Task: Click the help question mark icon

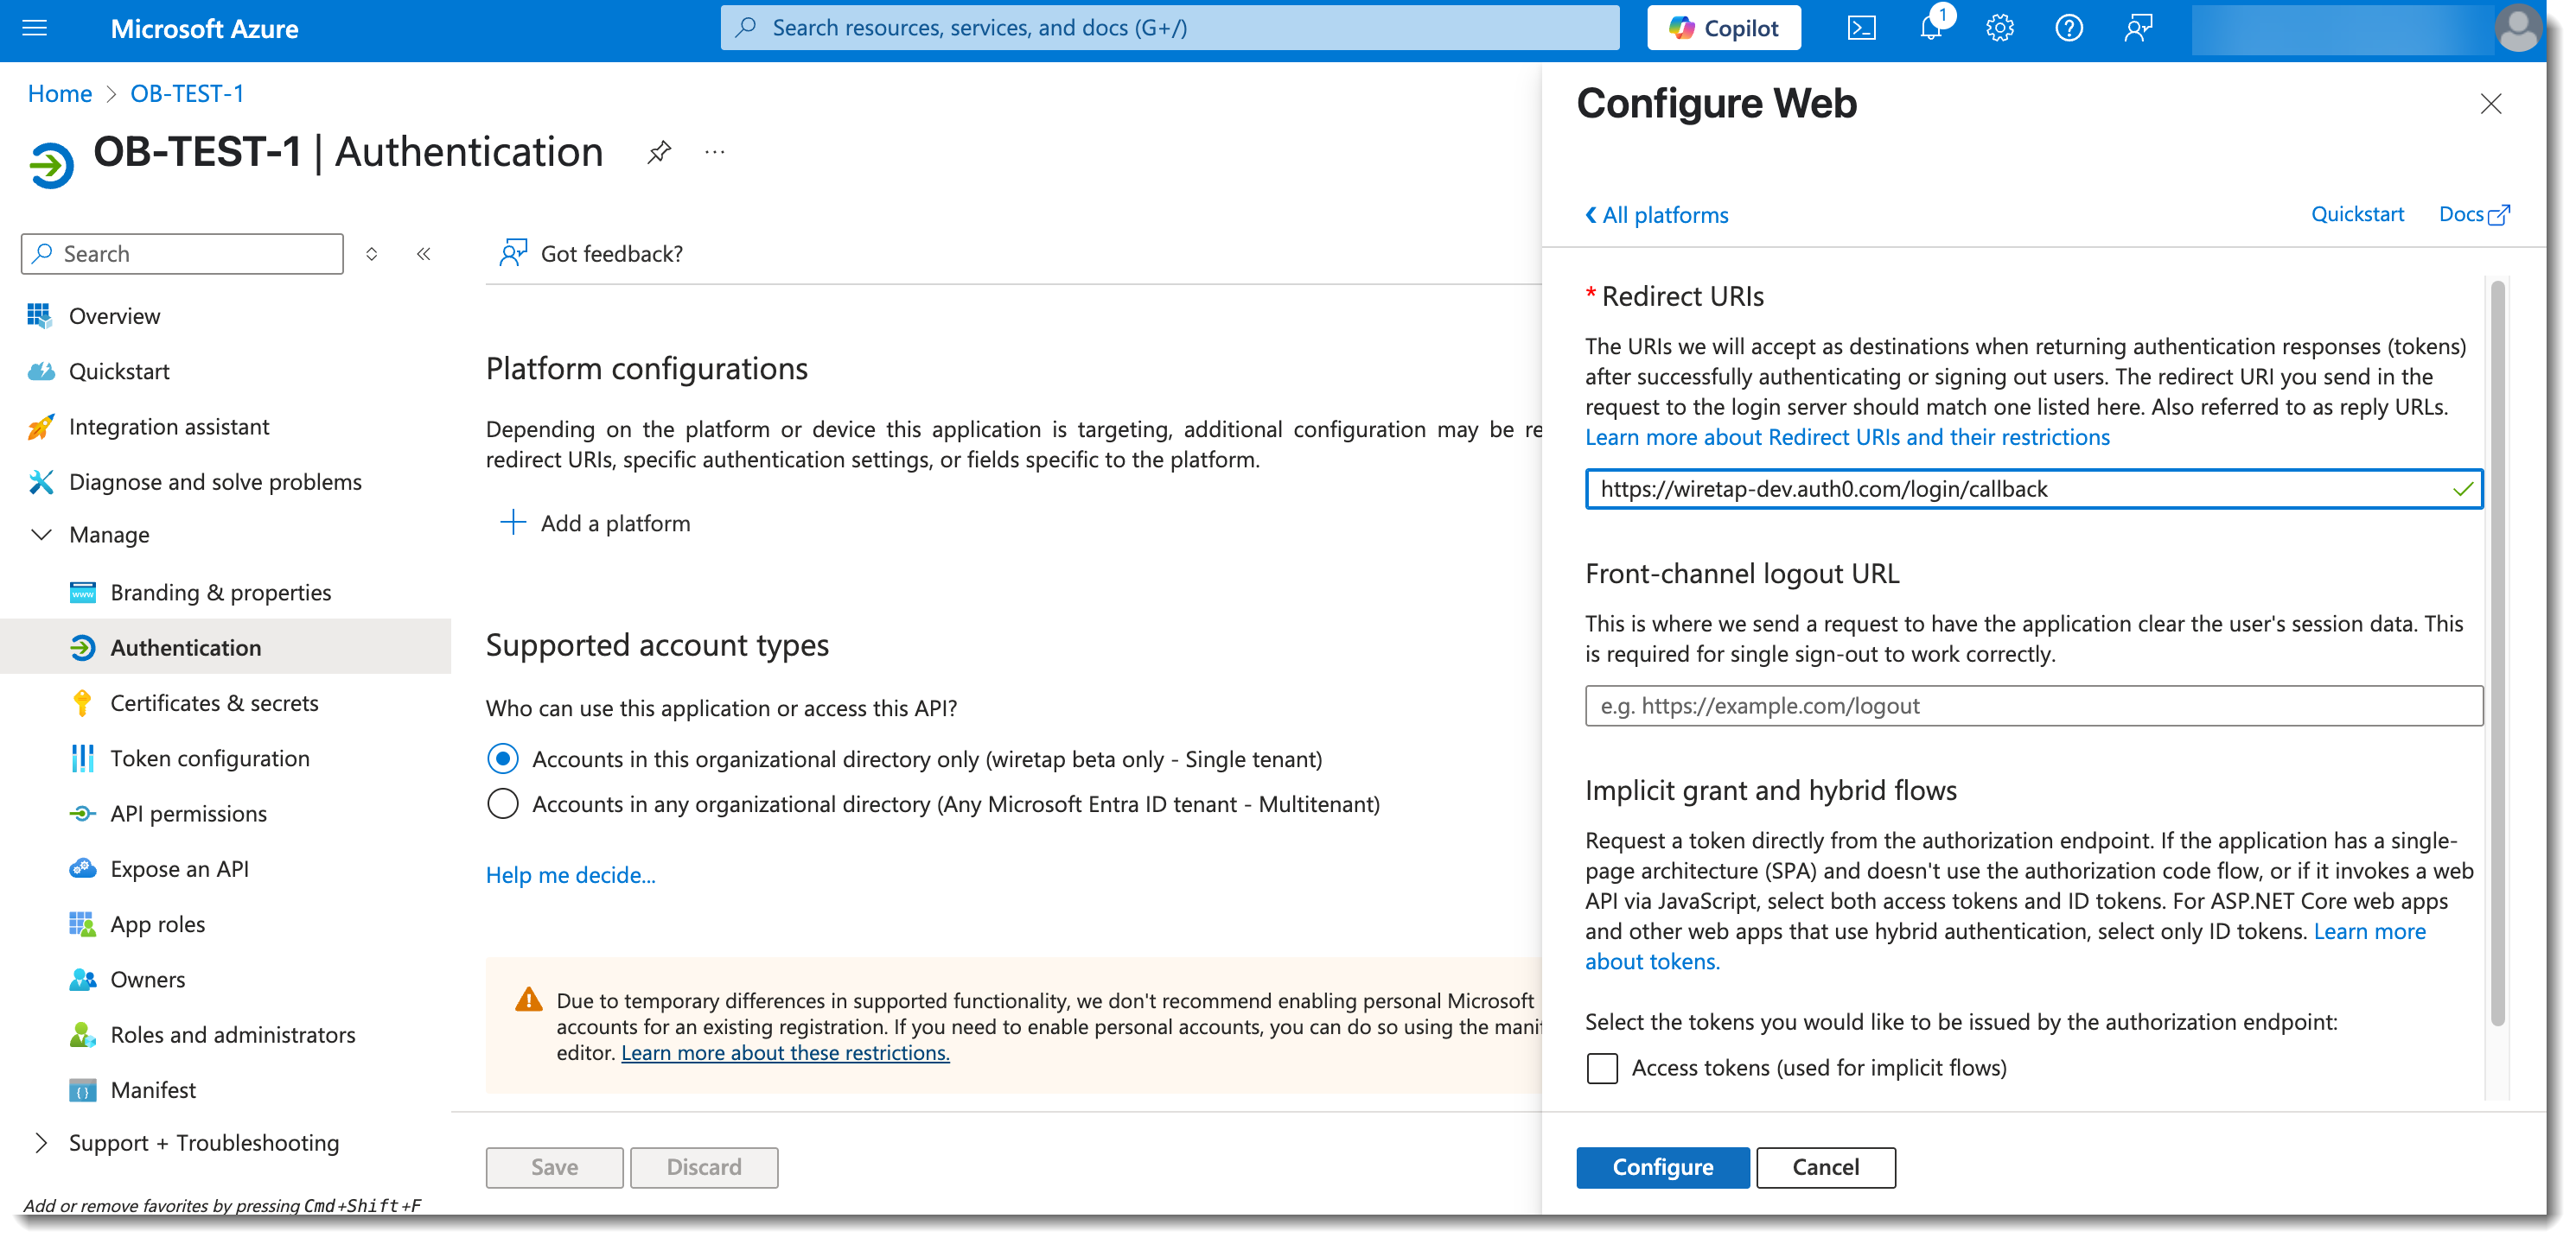Action: pyautogui.click(x=2069, y=28)
